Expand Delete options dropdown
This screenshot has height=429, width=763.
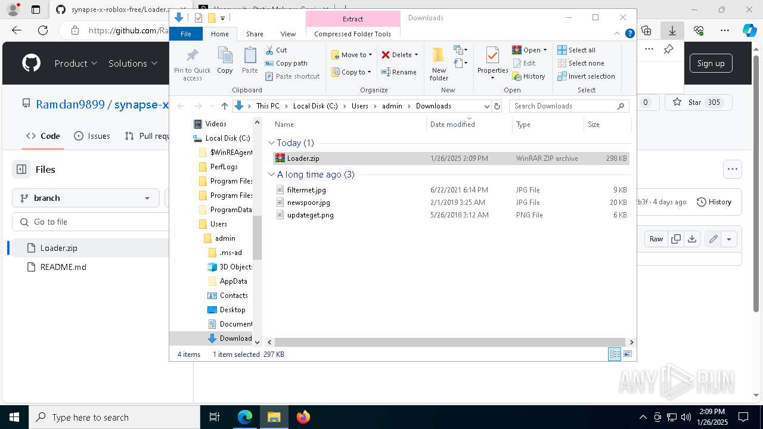point(416,55)
